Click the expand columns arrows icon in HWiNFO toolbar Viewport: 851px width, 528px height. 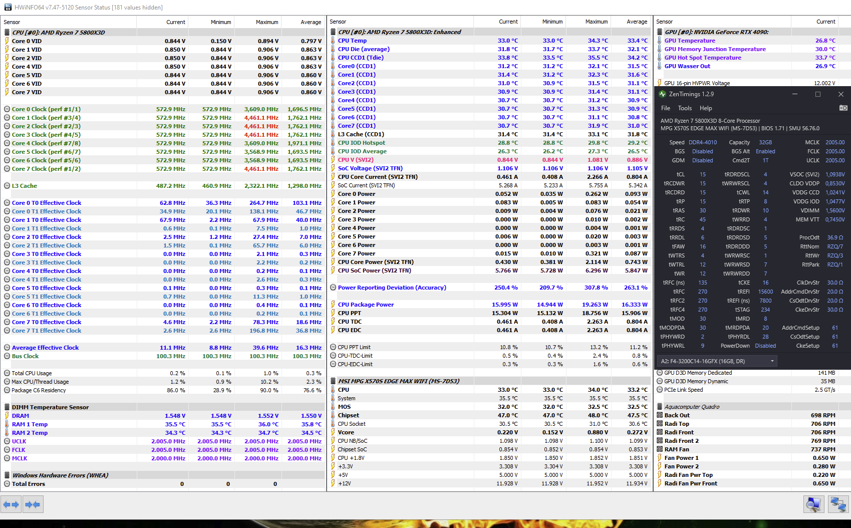click(x=11, y=504)
